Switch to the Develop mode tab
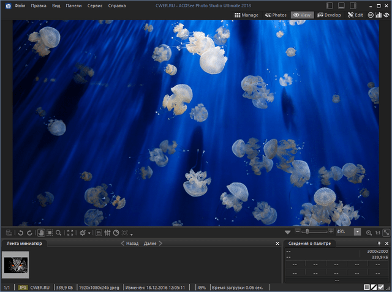This screenshot has height=292, width=392. [x=329, y=15]
